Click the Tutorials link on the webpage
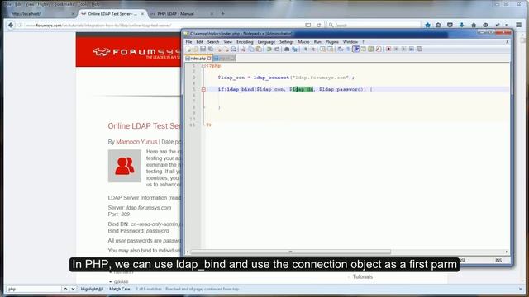The image size is (529, 297). [x=363, y=277]
